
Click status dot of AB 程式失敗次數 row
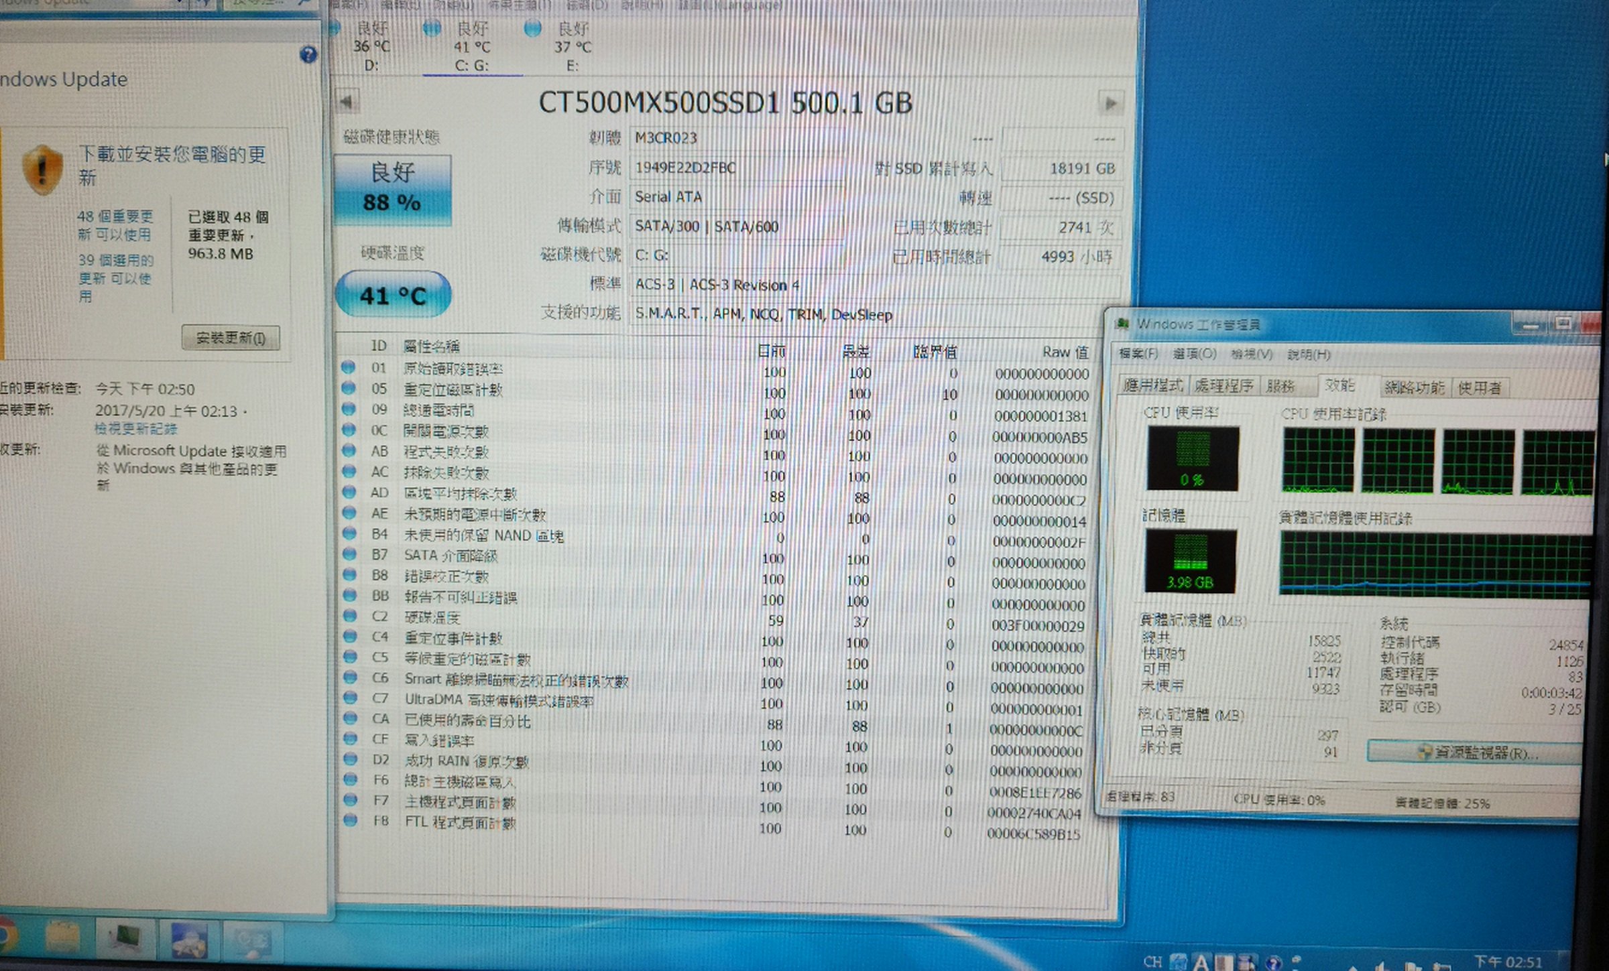[348, 450]
